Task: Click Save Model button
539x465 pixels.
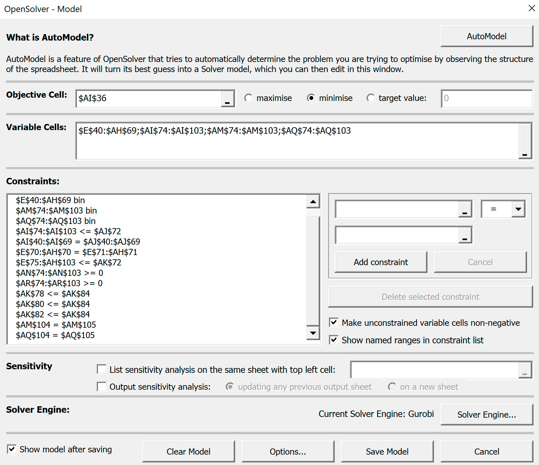Action: 387,452
